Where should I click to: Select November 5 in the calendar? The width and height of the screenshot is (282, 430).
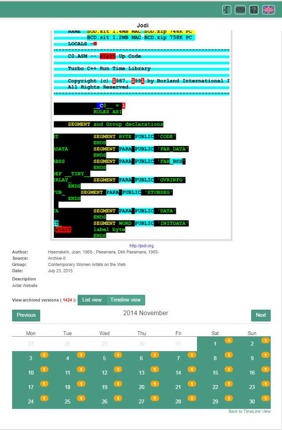coord(104,359)
